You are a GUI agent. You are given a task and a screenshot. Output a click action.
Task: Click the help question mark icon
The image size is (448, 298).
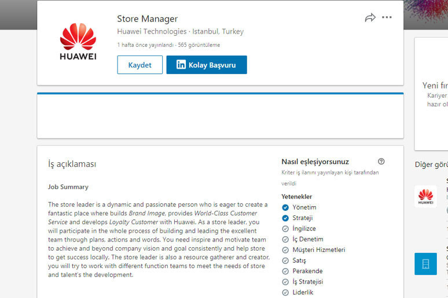[381, 161]
